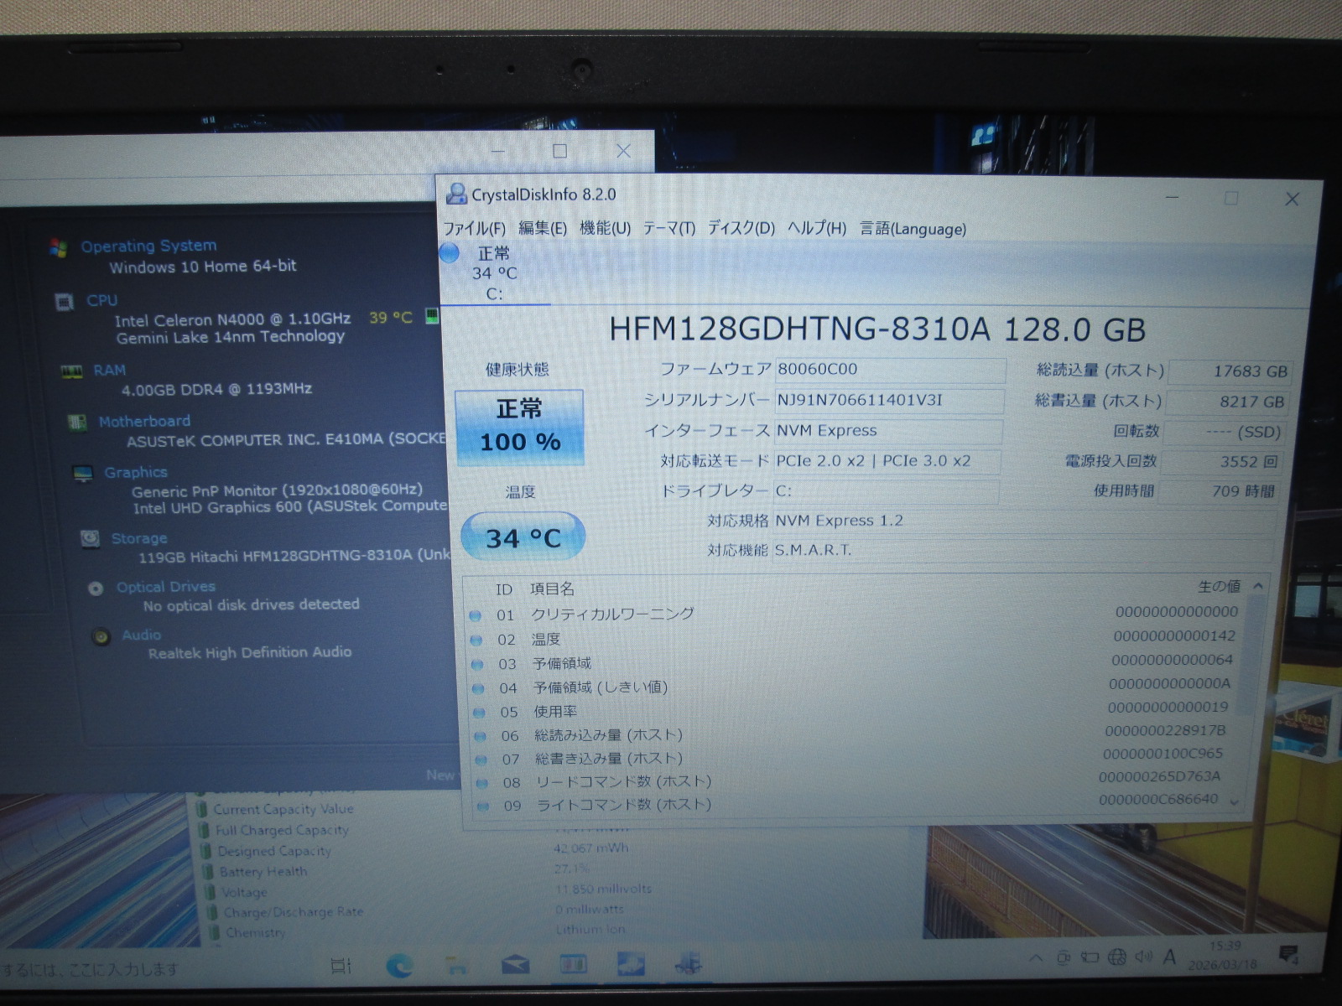The height and width of the screenshot is (1006, 1342).
Task: Open the 機能(U) menu
Action: (605, 228)
